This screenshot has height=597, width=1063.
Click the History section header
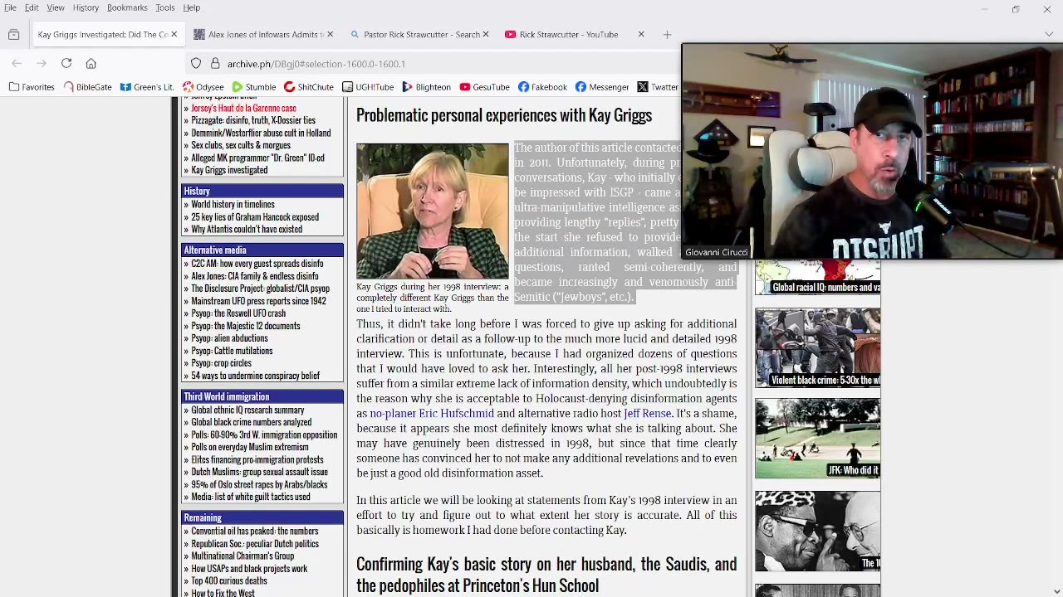262,191
